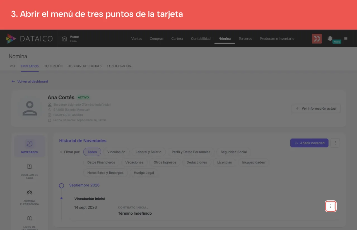Click PASAPORTE 488190 text
The height and width of the screenshot is (230, 357).
[x=68, y=115]
